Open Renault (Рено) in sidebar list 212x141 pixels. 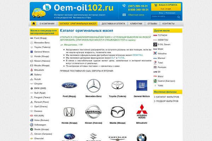[41, 102]
